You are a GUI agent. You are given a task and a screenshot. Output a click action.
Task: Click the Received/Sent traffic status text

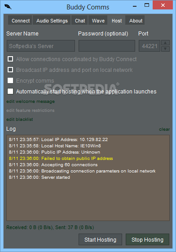click(50, 227)
